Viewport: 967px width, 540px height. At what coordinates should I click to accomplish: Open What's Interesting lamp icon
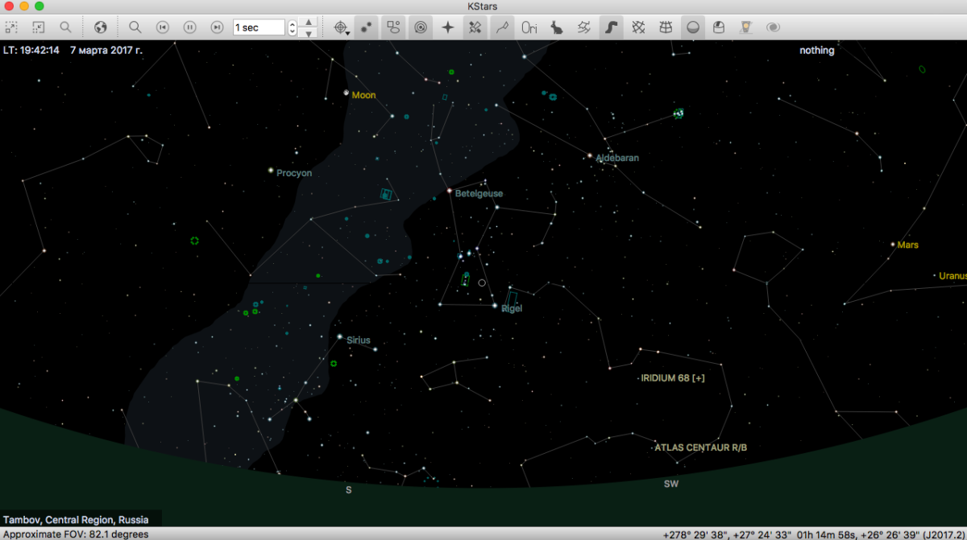[746, 27]
